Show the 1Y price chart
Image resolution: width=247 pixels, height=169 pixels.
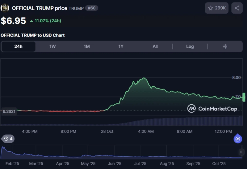click(x=121, y=46)
